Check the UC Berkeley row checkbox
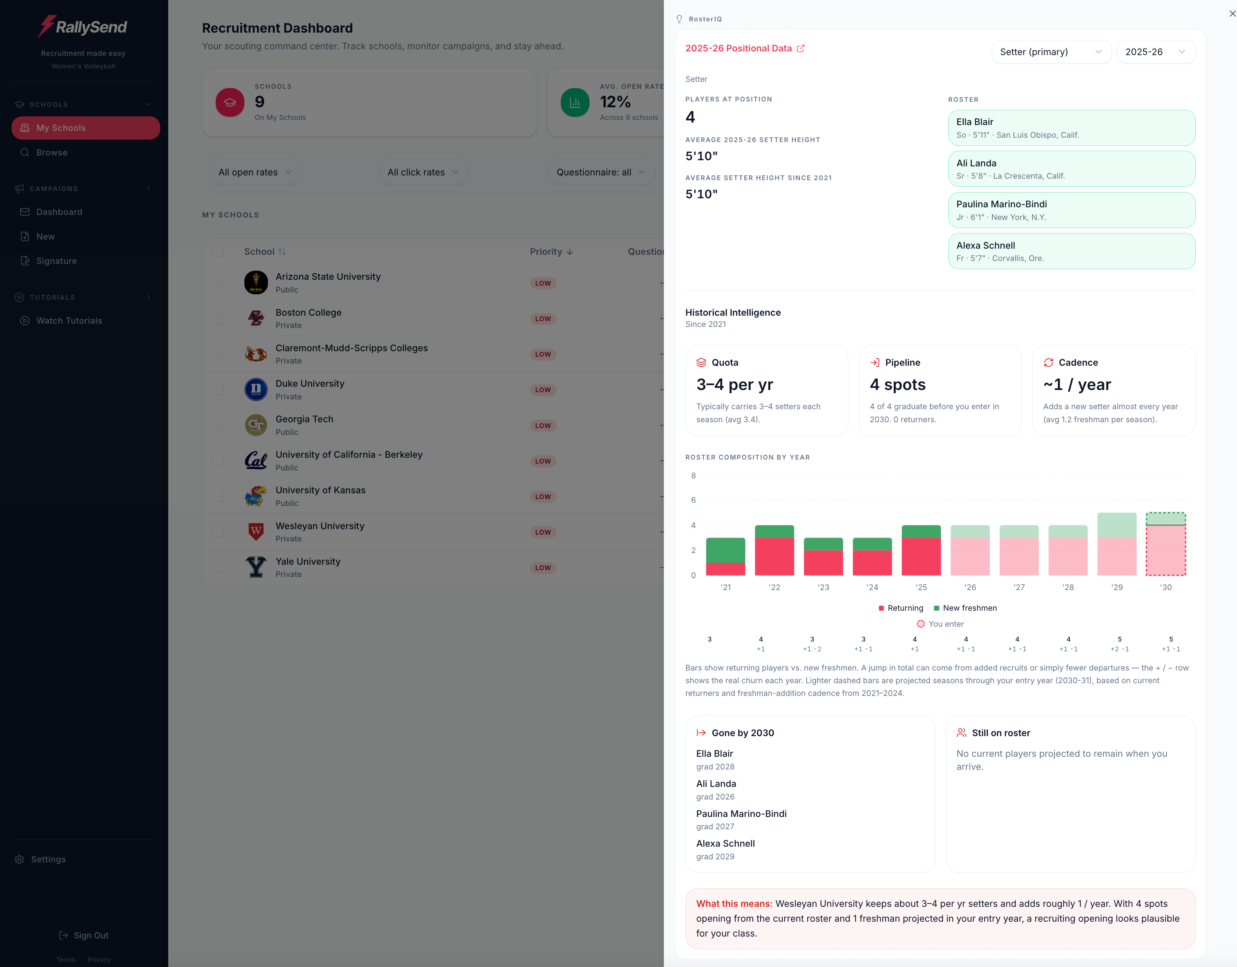The width and height of the screenshot is (1237, 967). click(218, 461)
